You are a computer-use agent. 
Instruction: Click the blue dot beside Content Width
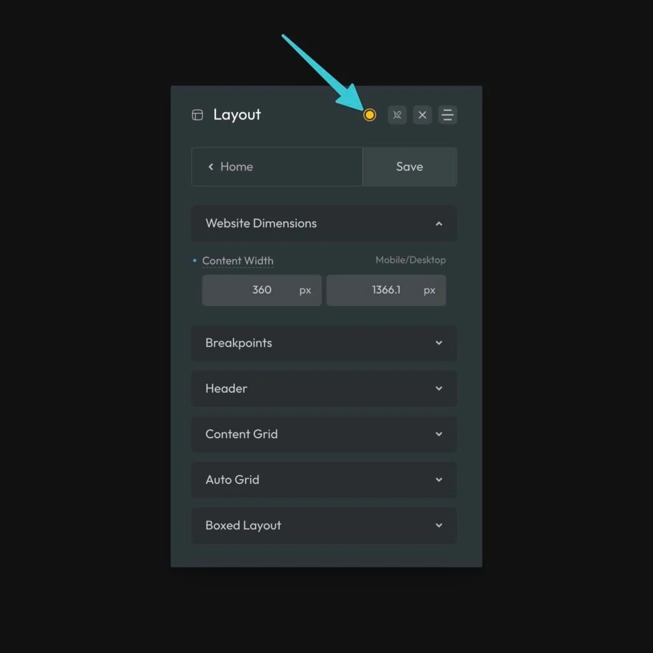[195, 261]
